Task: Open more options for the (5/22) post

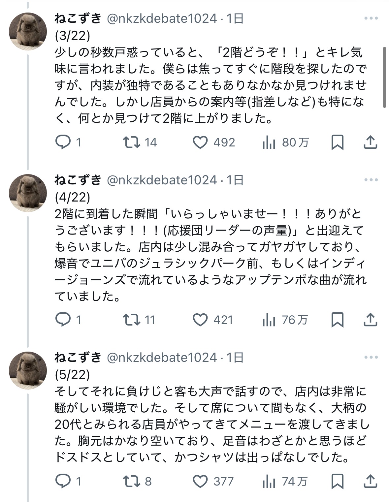Action: click(371, 357)
